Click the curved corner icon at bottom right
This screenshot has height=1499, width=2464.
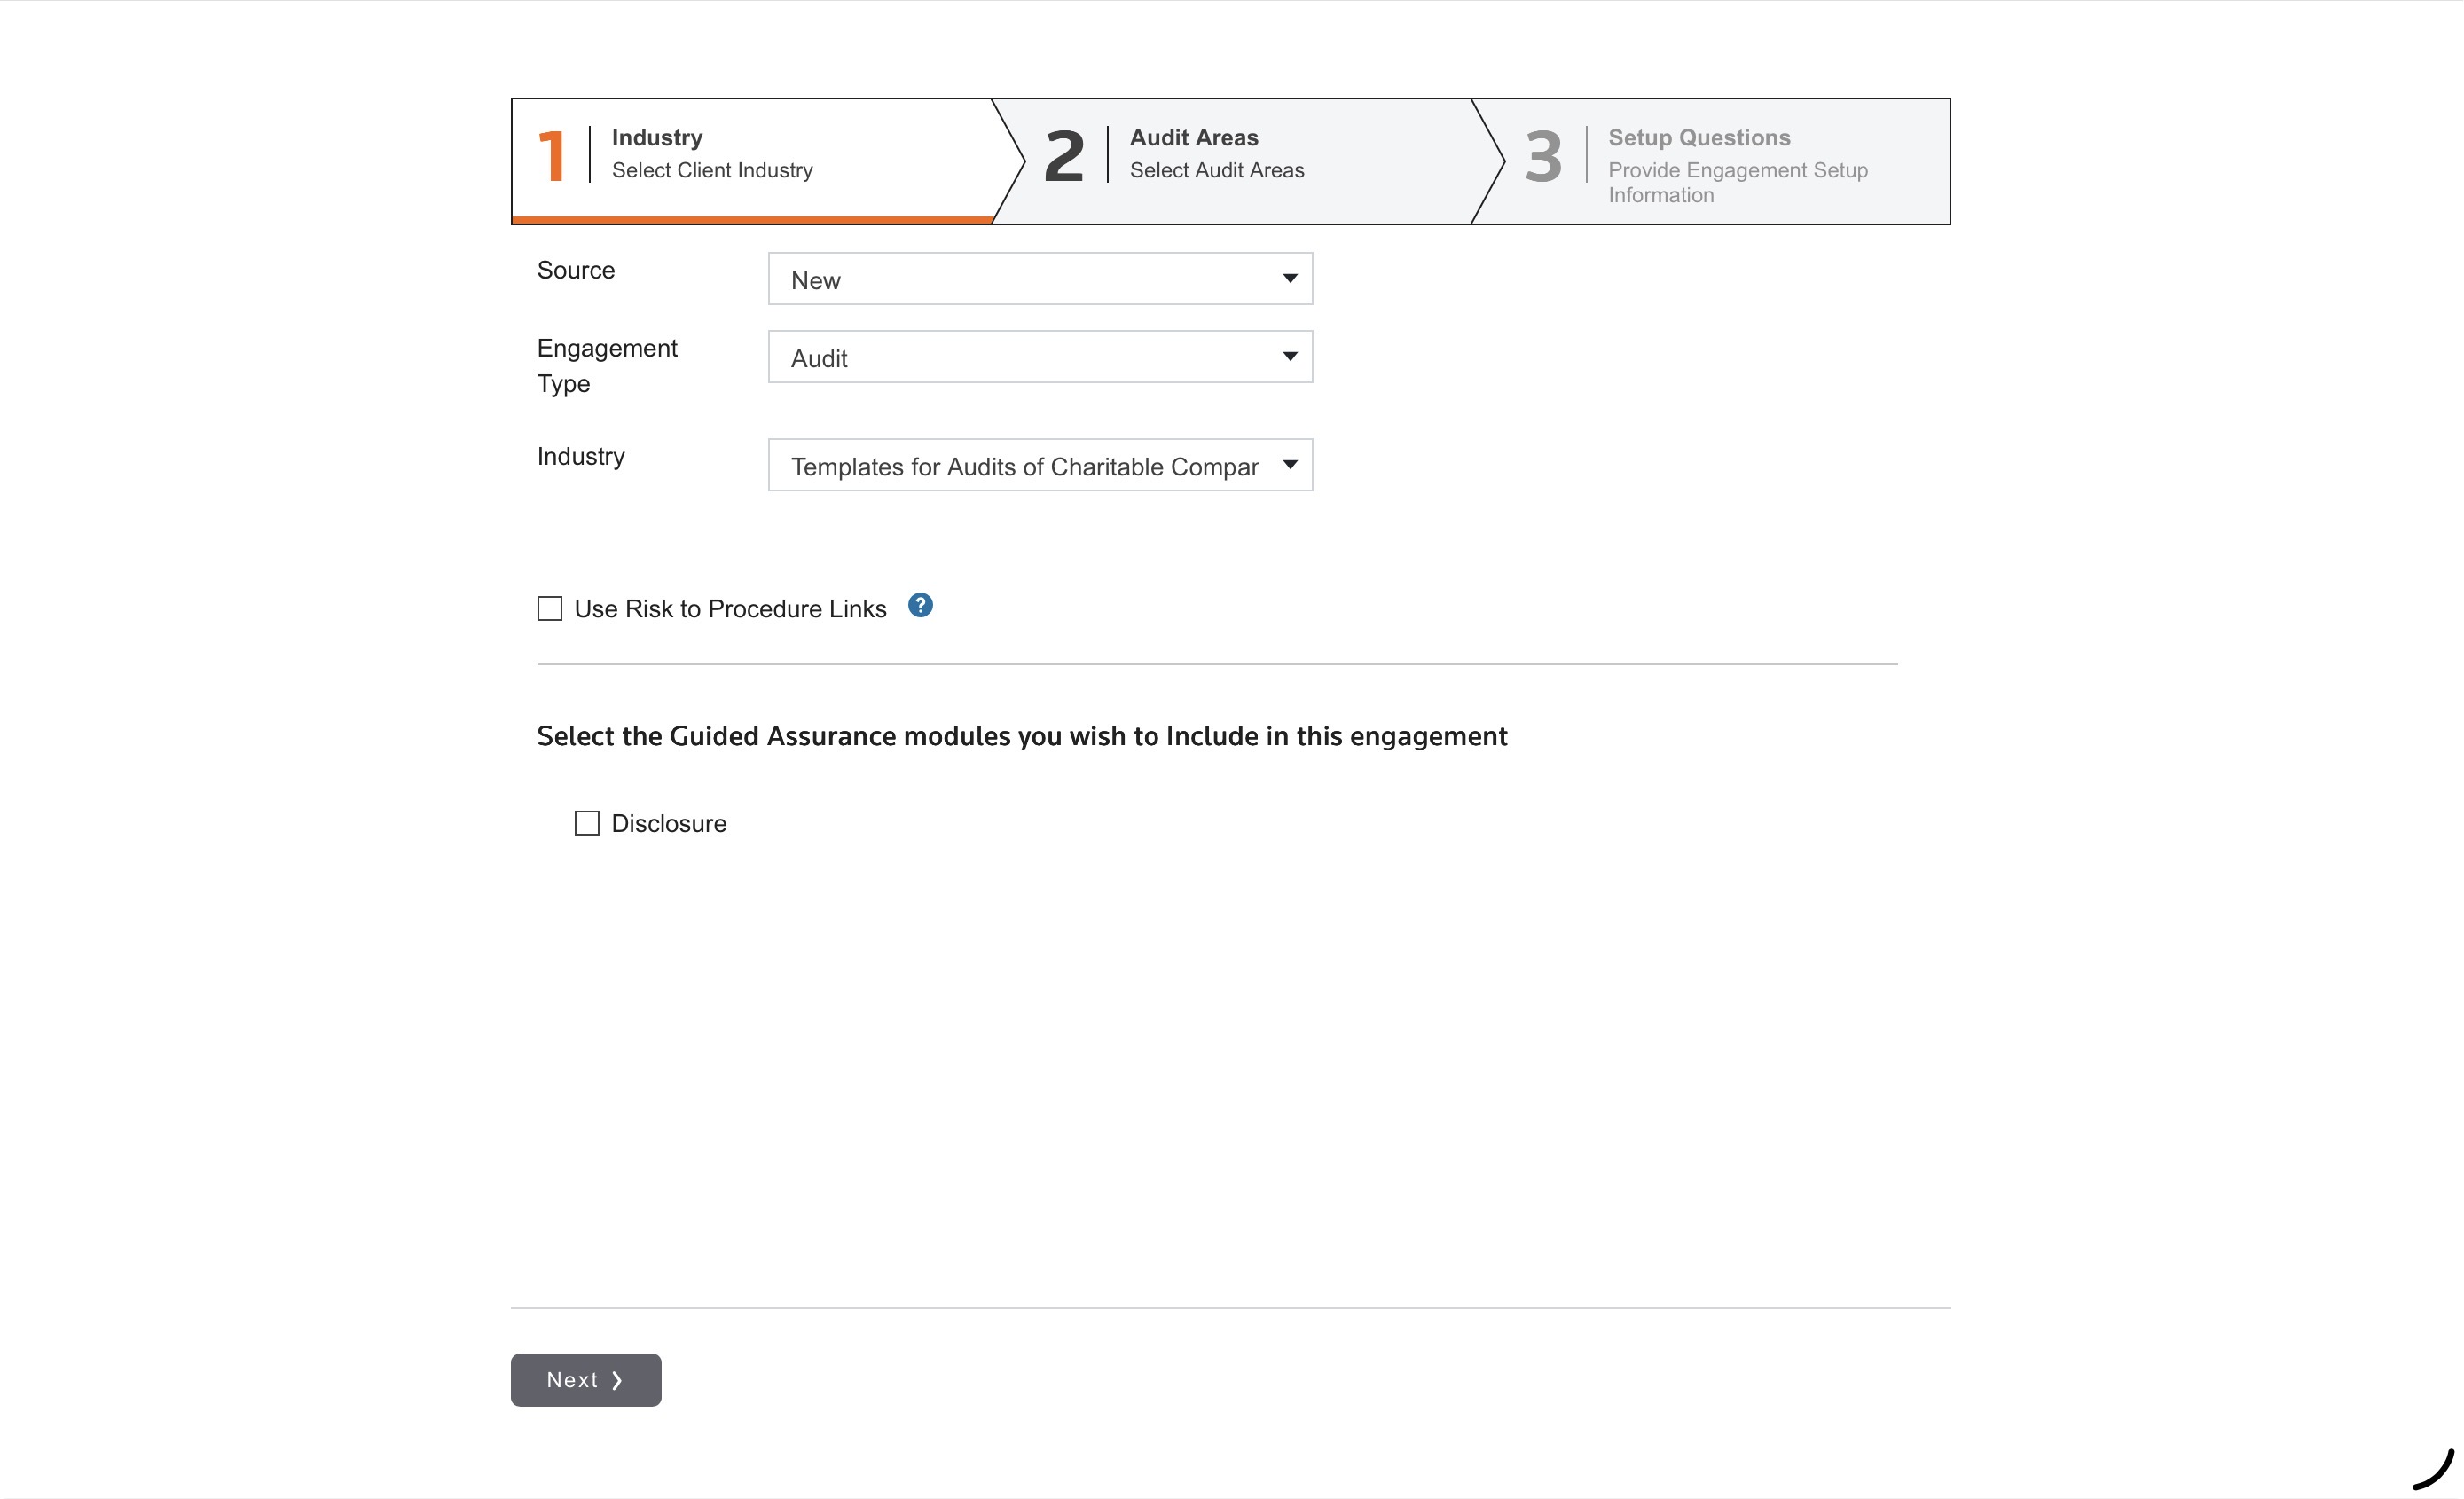click(x=2434, y=1468)
